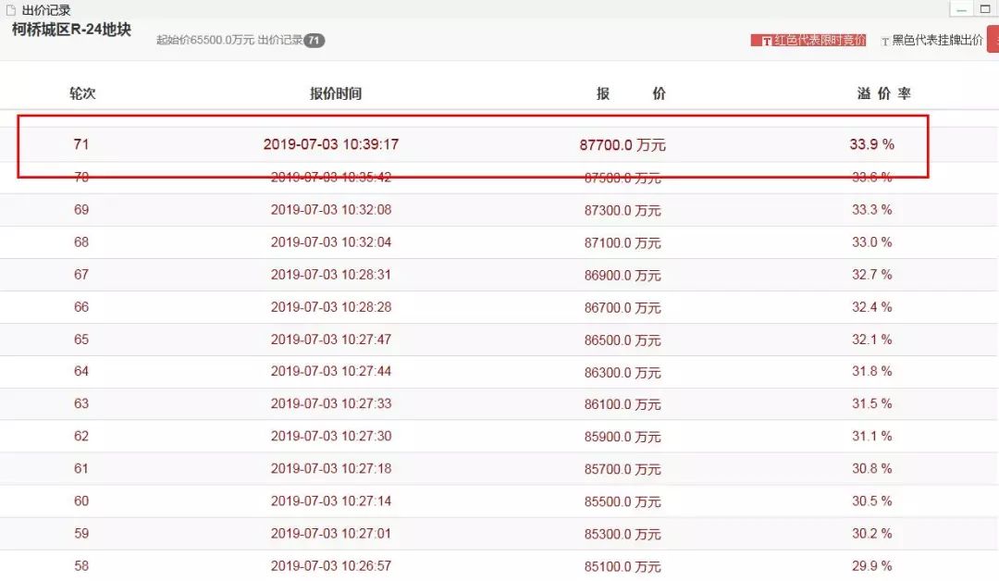Screen dimensions: 999x581
Task: Click the black T icon for 挂牌出价
Action: (884, 42)
